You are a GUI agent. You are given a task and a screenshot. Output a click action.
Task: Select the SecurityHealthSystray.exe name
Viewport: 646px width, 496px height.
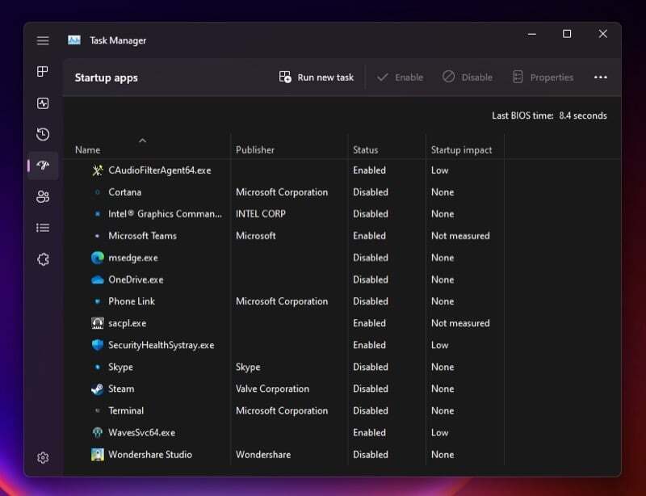coord(161,345)
